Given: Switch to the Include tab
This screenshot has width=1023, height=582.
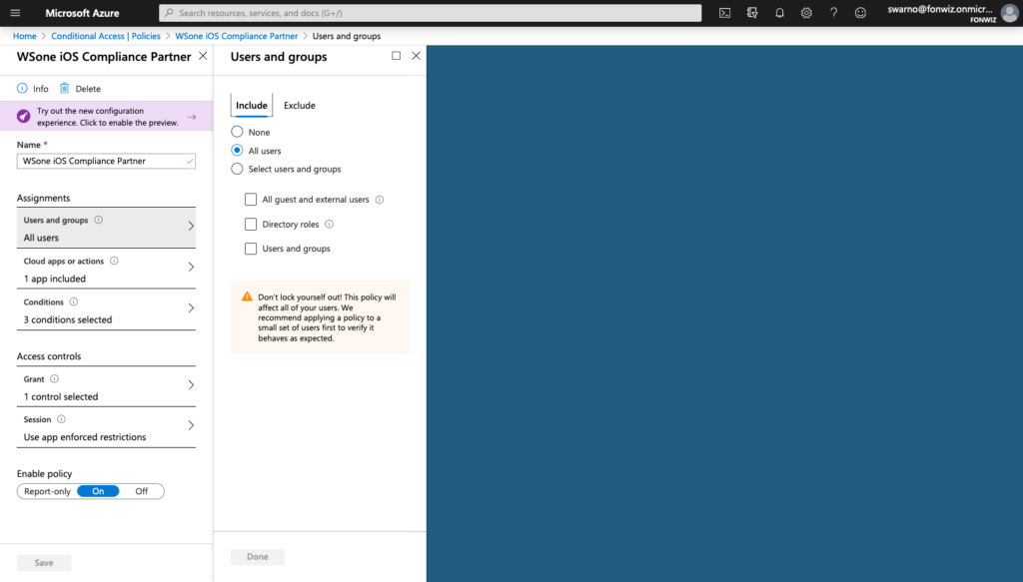Looking at the screenshot, I should pyautogui.click(x=251, y=105).
